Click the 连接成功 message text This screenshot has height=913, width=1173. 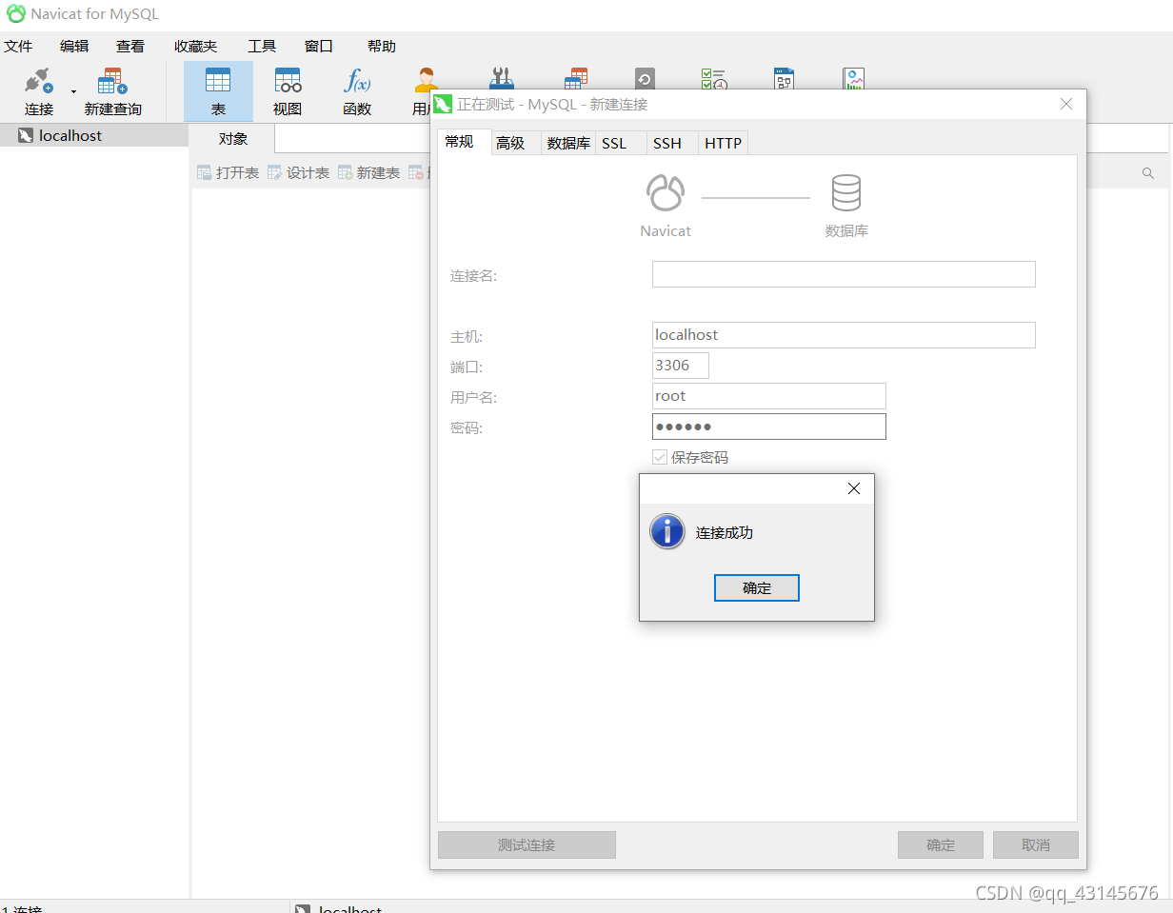(725, 533)
